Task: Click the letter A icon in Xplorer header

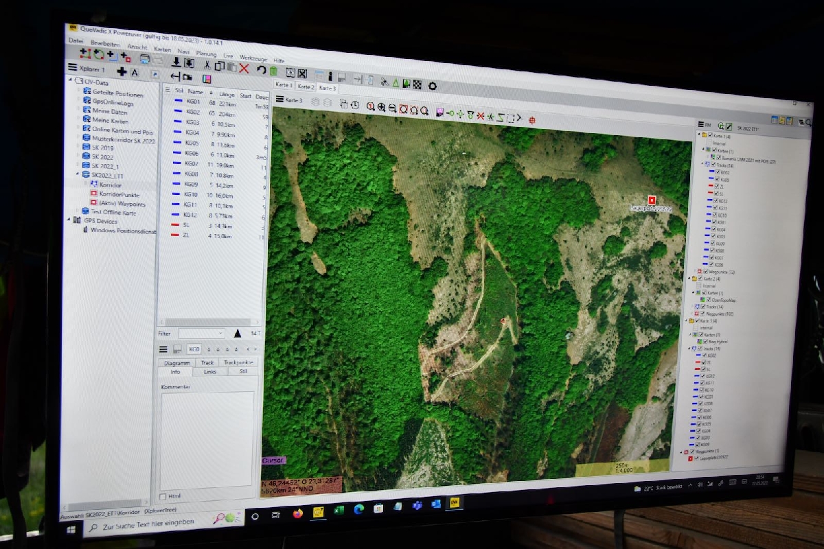Action: pyautogui.click(x=135, y=72)
